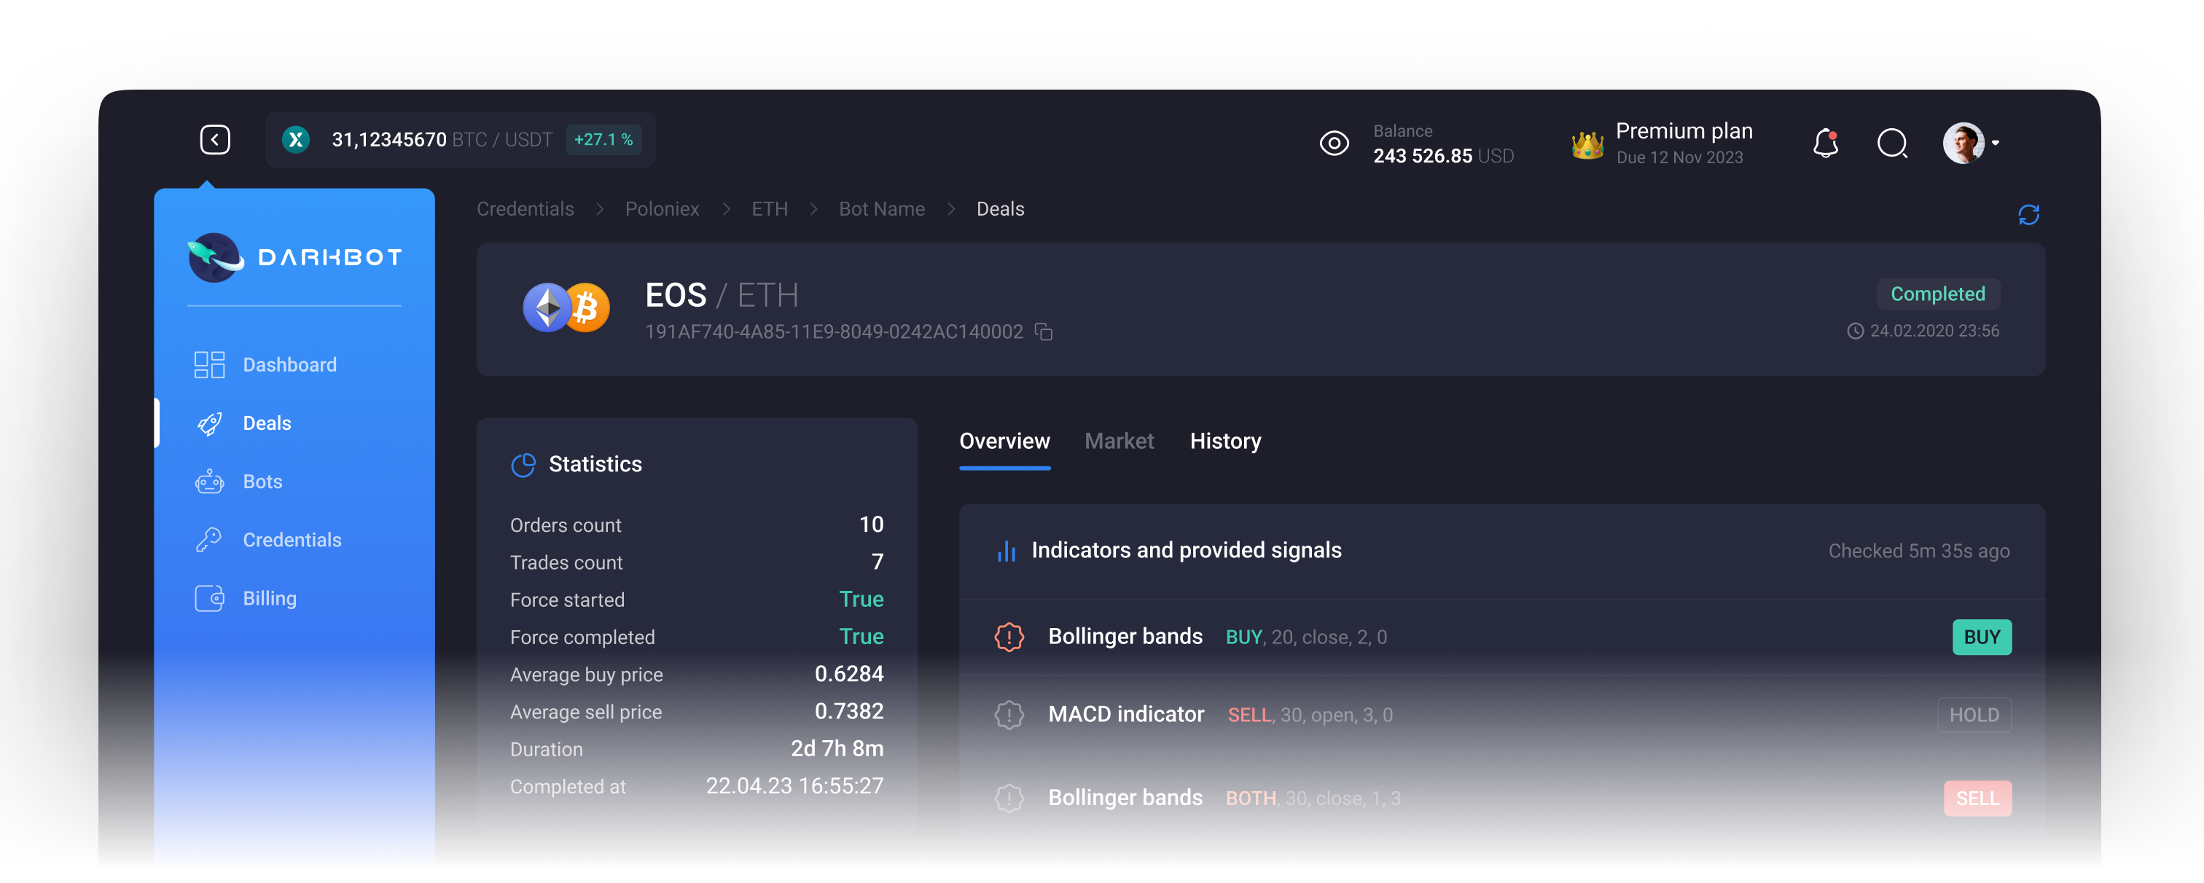Click the refresh icon near breadcrumbs
This screenshot has height=883, width=2204.
tap(2028, 213)
